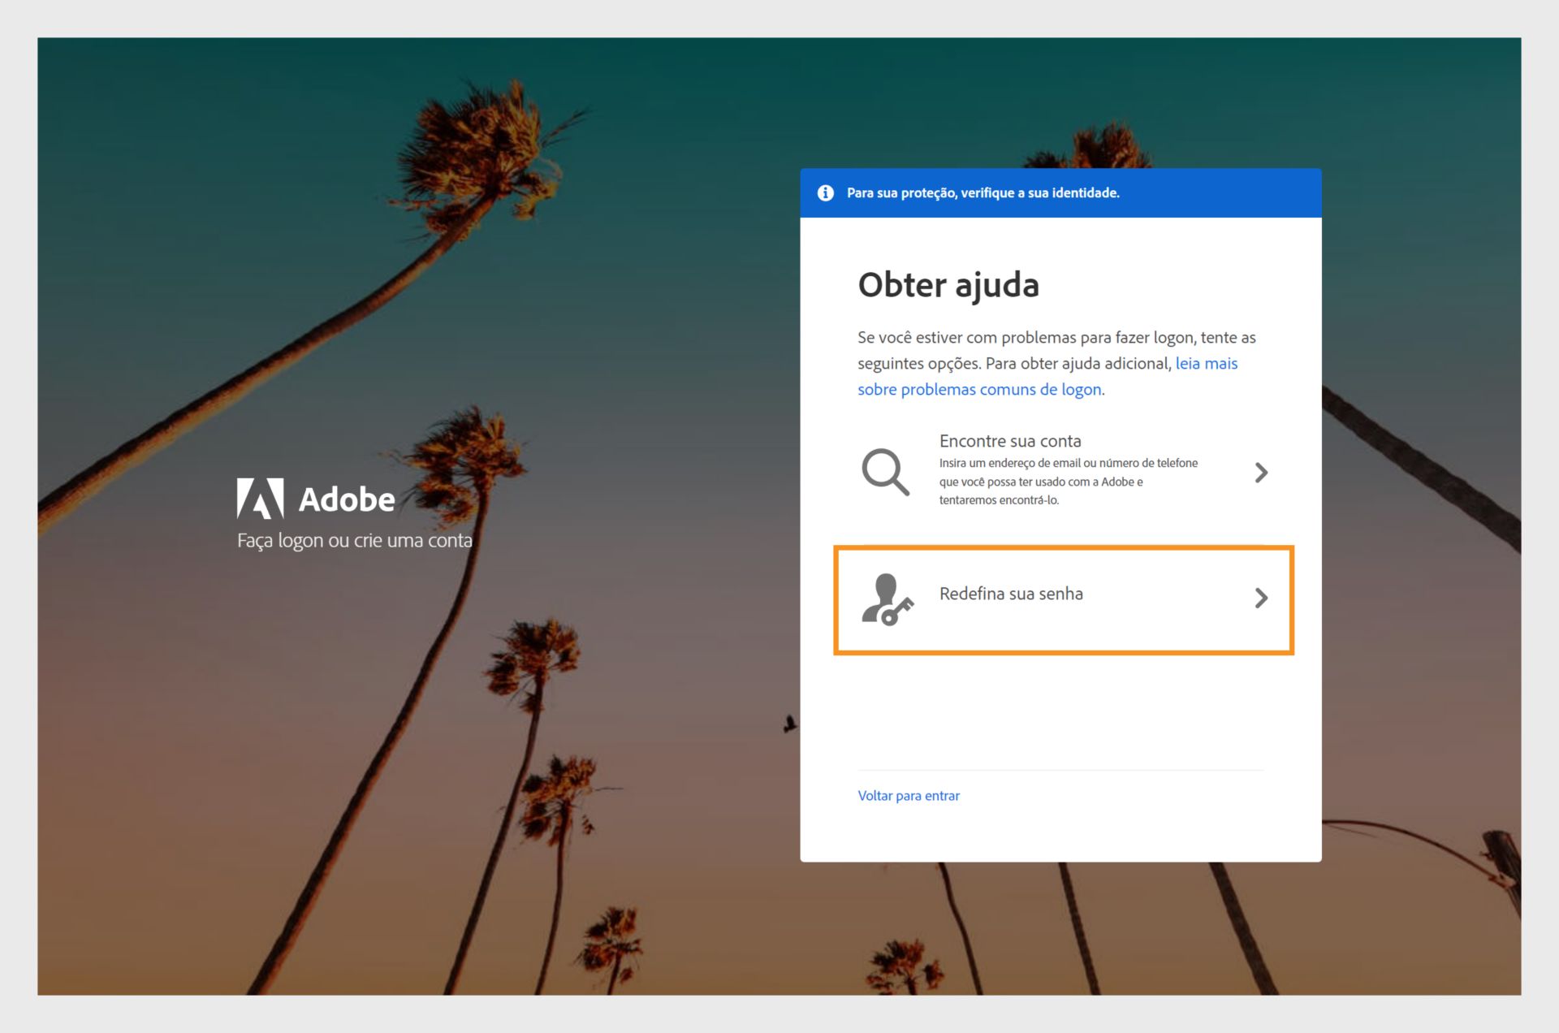Click the Adobe logo mark
This screenshot has height=1033, width=1559.
pyautogui.click(x=260, y=499)
